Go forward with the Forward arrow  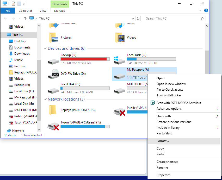[13, 18]
